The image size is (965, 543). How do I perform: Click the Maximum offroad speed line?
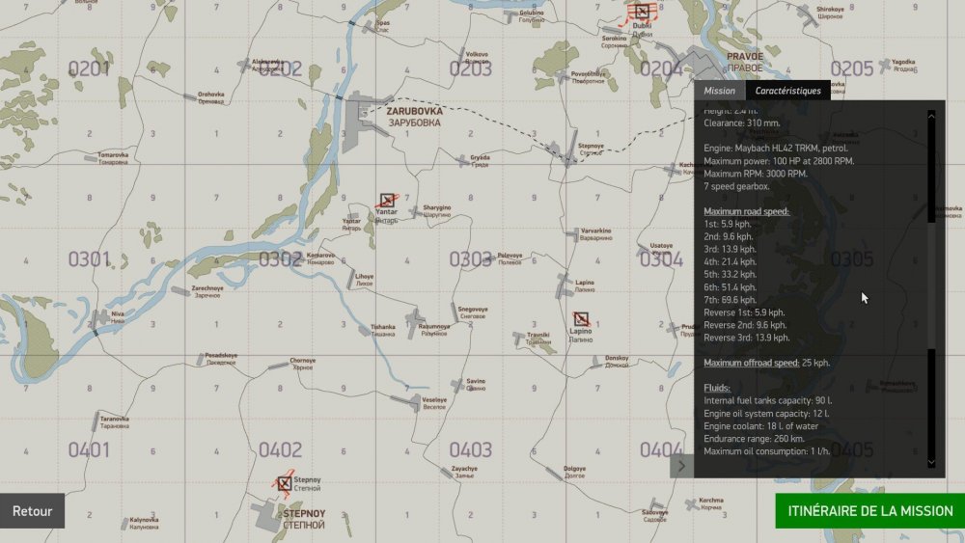767,363
